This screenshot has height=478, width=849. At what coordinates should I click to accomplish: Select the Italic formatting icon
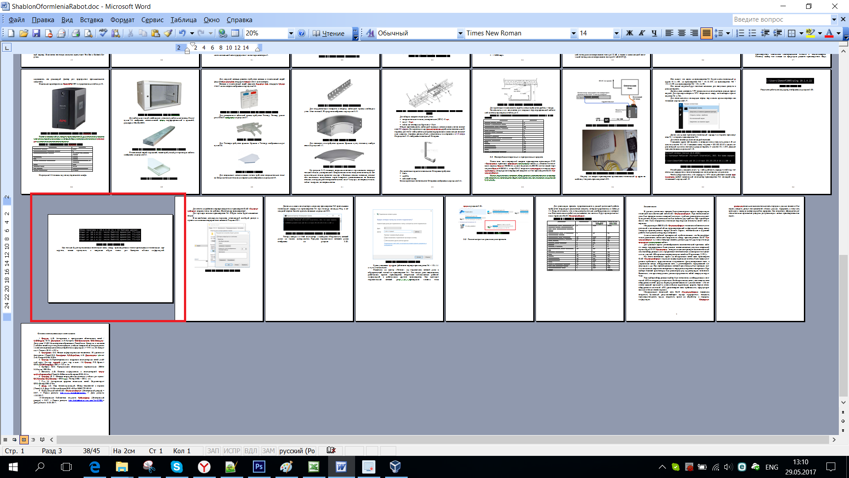[x=642, y=33]
